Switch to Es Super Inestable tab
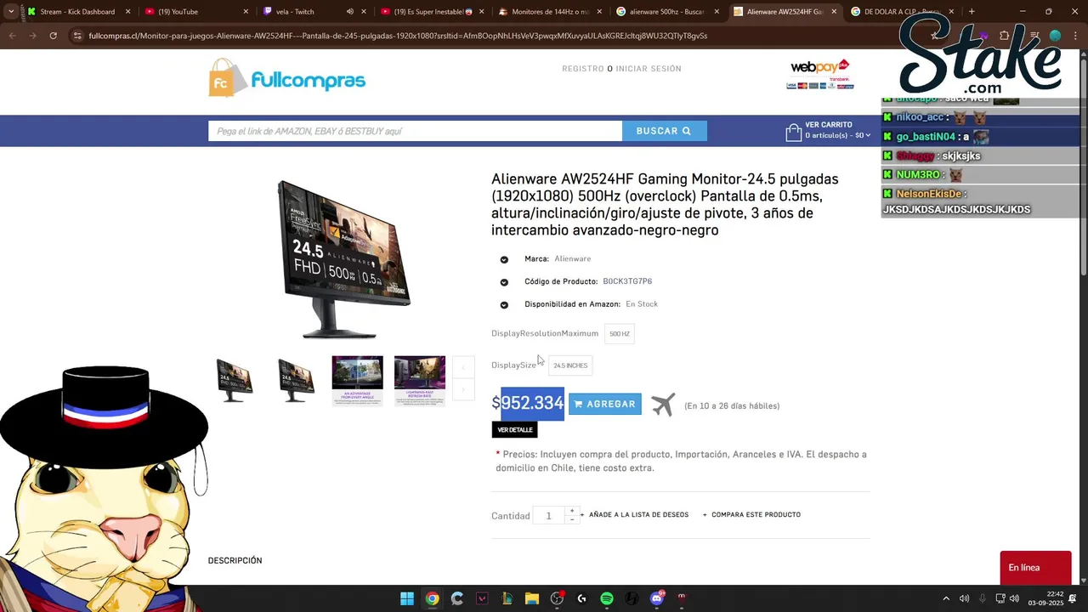 click(x=435, y=12)
